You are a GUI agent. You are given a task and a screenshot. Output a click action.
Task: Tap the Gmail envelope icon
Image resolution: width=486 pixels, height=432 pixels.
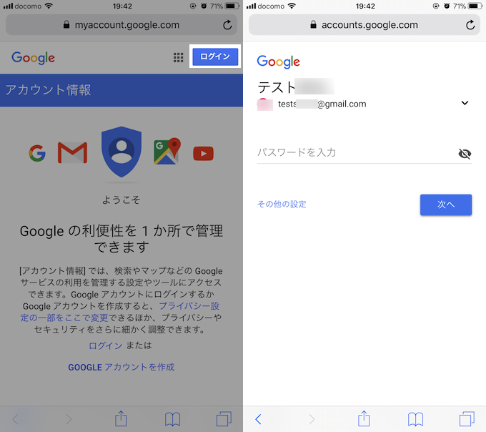click(72, 152)
